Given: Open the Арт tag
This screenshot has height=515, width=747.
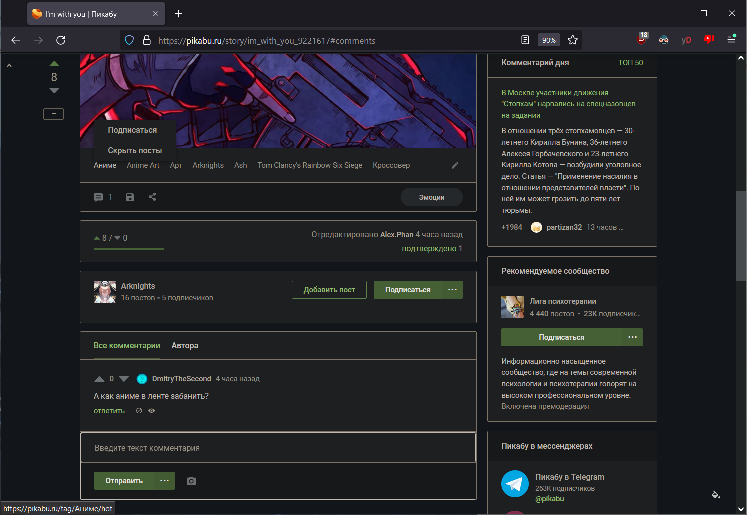Looking at the screenshot, I should [176, 165].
